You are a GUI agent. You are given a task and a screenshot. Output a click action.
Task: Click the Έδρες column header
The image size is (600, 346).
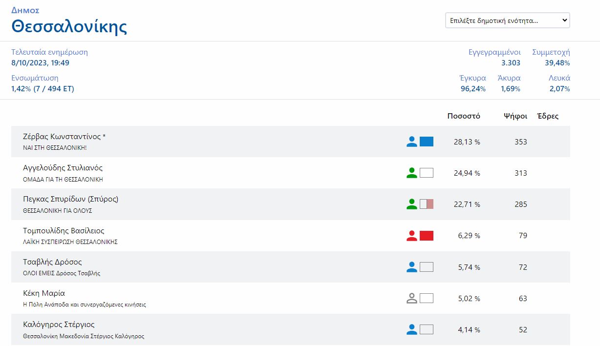pos(547,116)
